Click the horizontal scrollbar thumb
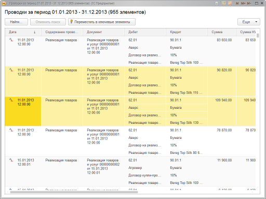266x199 pixels. [x=74, y=192]
